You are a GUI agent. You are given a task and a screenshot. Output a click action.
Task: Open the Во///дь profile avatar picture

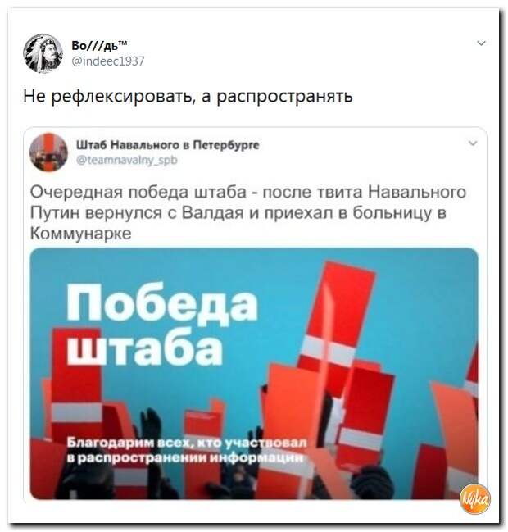(43, 53)
